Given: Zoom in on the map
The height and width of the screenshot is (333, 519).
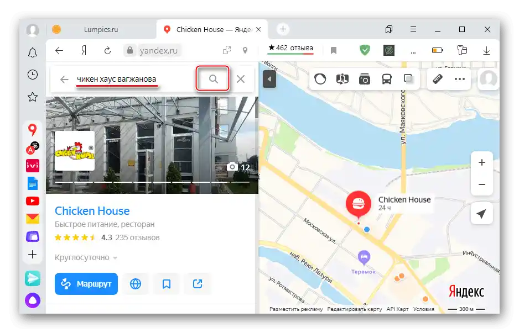Looking at the screenshot, I should [482, 162].
